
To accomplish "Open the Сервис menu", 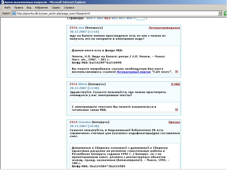I will click(56, 8).
